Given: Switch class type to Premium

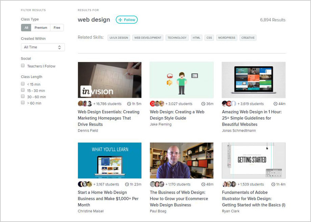Looking at the screenshot, I should (x=41, y=28).
